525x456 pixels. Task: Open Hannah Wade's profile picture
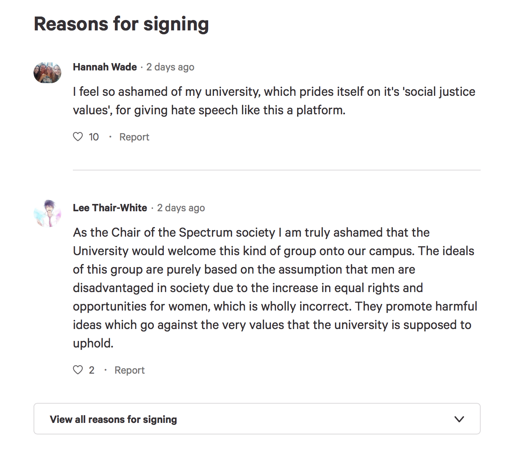point(47,72)
